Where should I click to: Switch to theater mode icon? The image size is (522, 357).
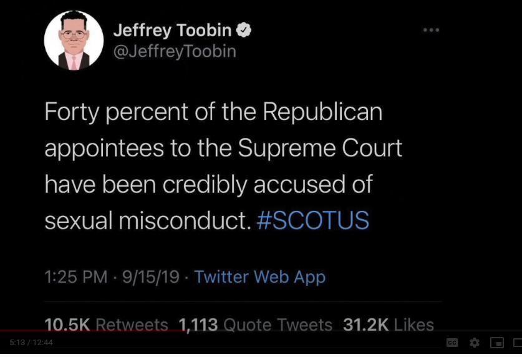518,343
